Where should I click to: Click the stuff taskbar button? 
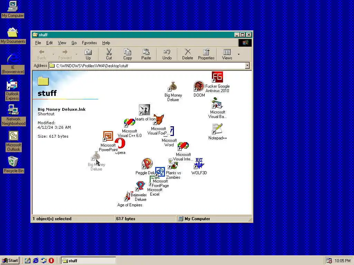point(88,261)
